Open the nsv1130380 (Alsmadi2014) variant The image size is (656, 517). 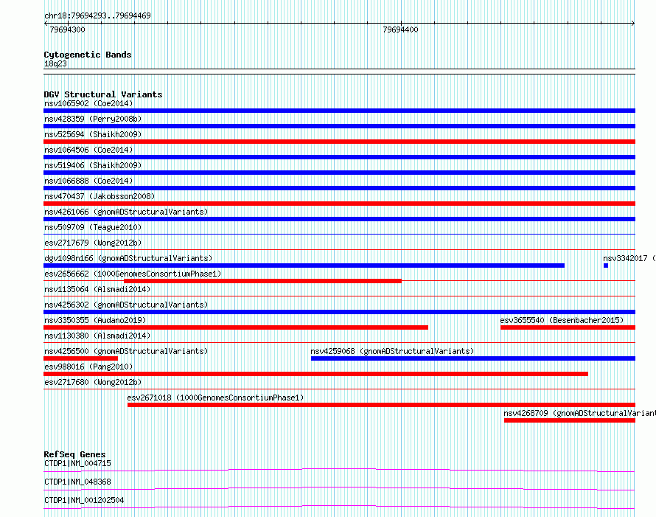point(339,343)
